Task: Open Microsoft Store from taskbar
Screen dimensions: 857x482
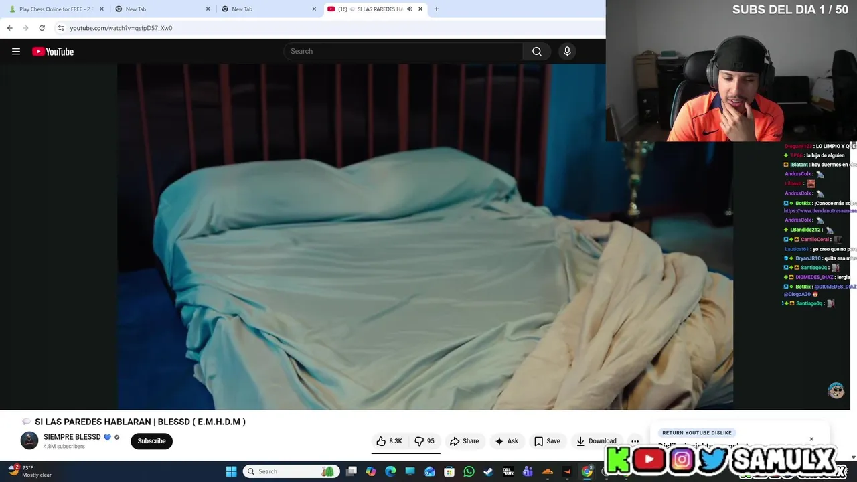Action: click(449, 471)
